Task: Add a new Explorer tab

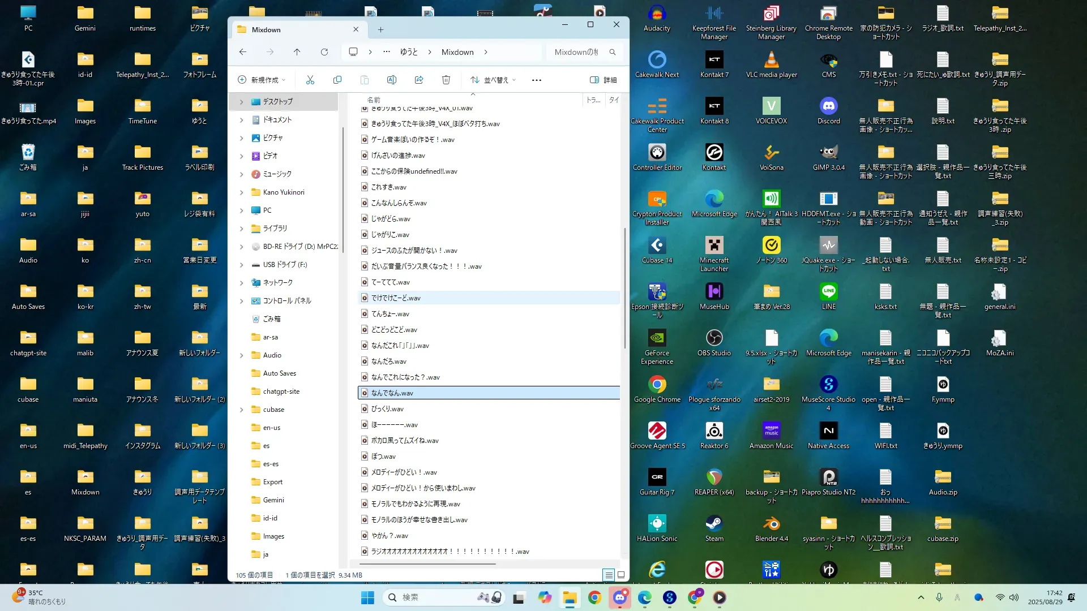Action: point(380,30)
